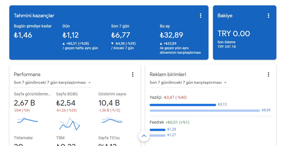284x146 pixels.
Task: Collapse dashboard using round chevron-up button
Action: (144, 136)
